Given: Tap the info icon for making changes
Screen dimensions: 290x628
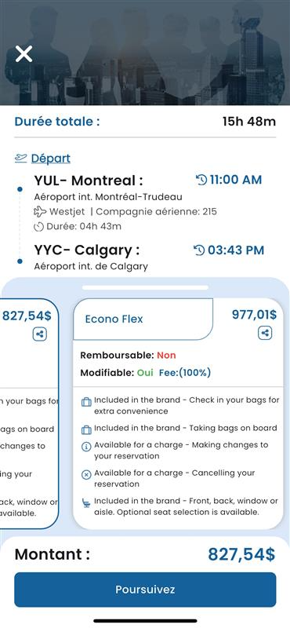Looking at the screenshot, I should (86, 447).
